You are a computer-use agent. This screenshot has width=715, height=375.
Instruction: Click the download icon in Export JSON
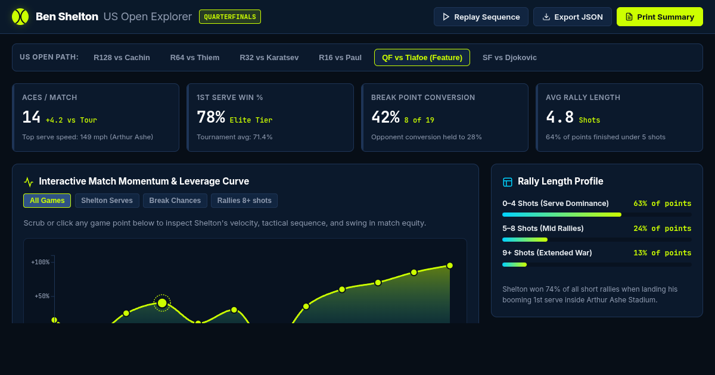546,17
